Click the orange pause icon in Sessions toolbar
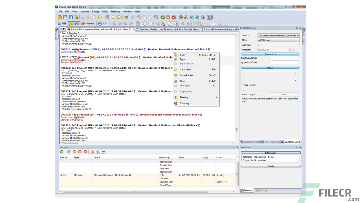361x203 pixels. (x=74, y=152)
